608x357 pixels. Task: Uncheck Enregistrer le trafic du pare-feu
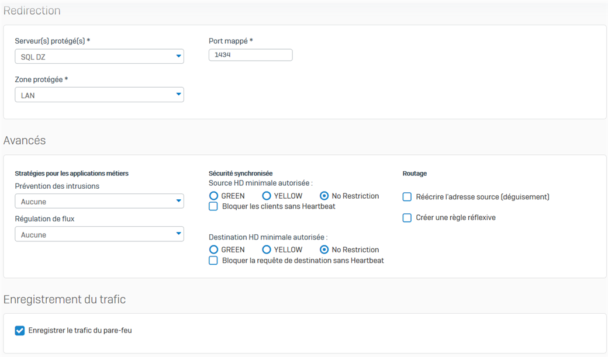20,331
